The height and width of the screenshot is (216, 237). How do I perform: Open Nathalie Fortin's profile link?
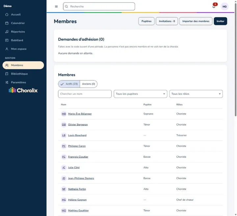(x=77, y=189)
